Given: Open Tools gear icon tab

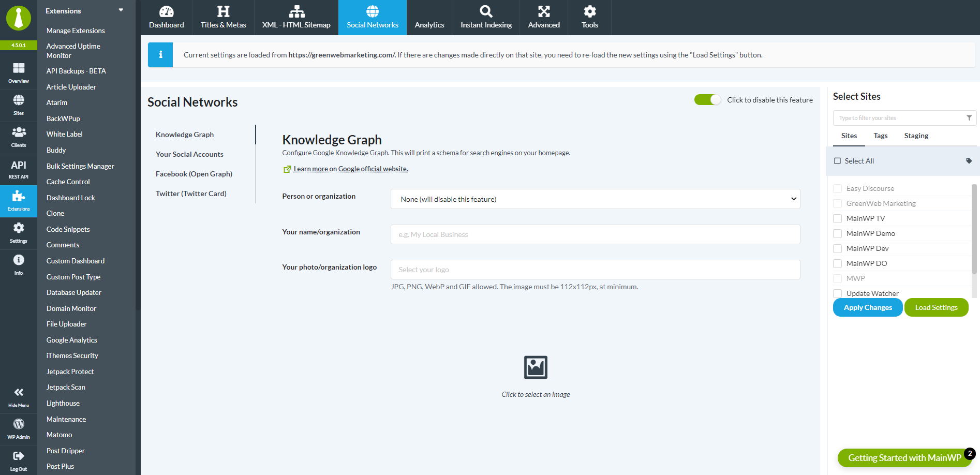Looking at the screenshot, I should click(x=590, y=11).
